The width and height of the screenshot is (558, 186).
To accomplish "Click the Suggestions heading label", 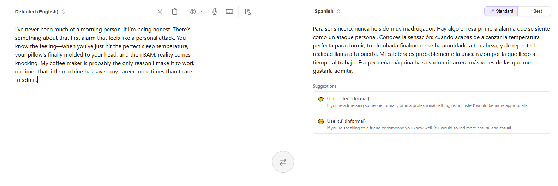I will (x=324, y=86).
